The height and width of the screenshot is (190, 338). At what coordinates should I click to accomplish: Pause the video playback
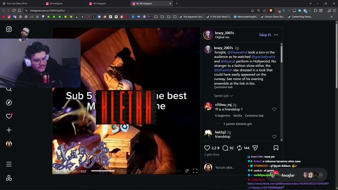click(x=57, y=171)
